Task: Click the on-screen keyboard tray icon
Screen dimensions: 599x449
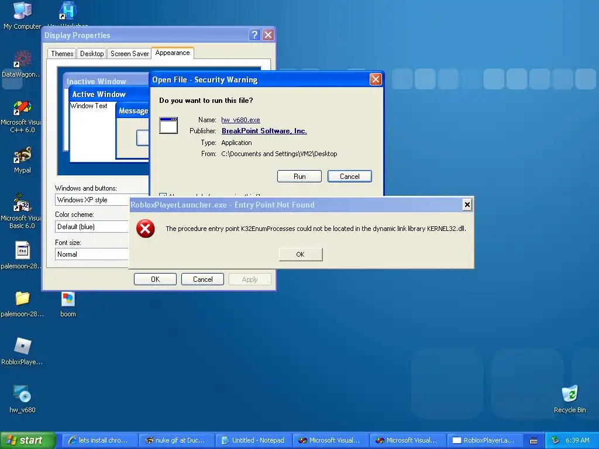Action: (533, 441)
